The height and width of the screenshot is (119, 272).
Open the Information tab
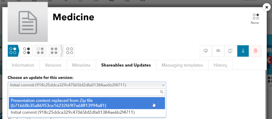point(23,65)
